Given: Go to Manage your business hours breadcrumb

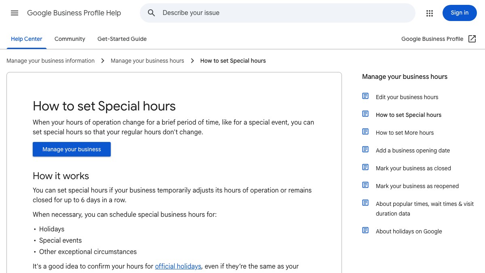Looking at the screenshot, I should pos(148,61).
